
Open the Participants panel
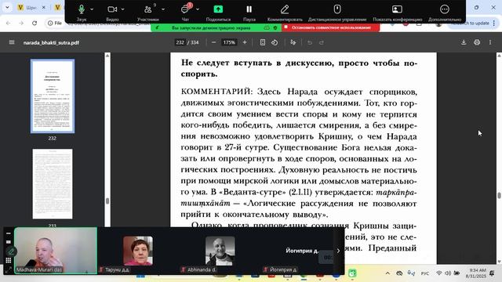pyautogui.click(x=148, y=13)
